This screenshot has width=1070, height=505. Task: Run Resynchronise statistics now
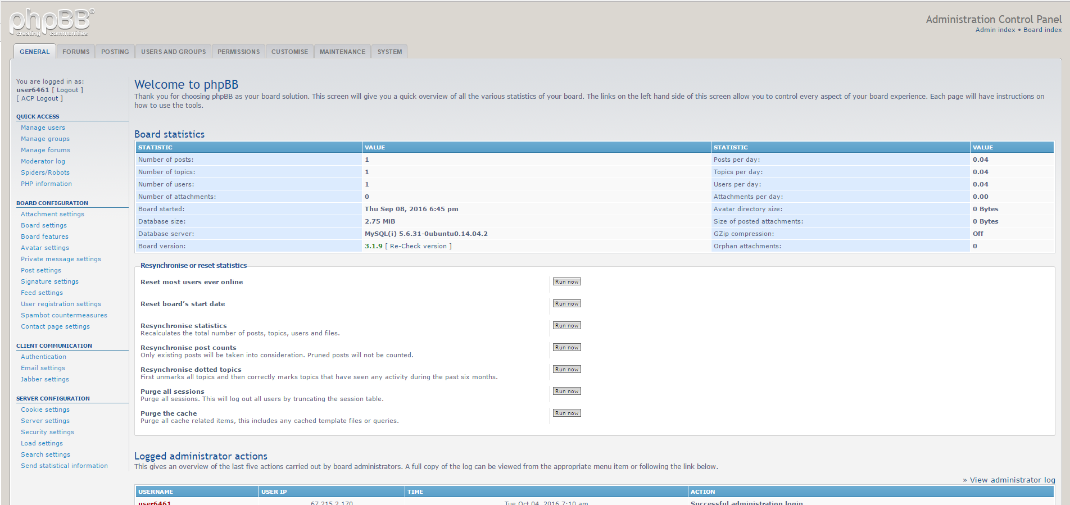pos(566,326)
